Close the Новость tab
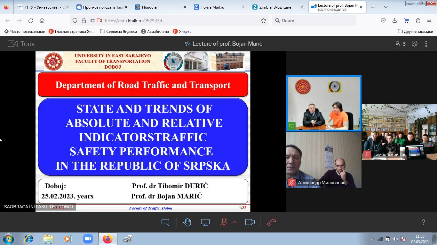 [x=185, y=7]
